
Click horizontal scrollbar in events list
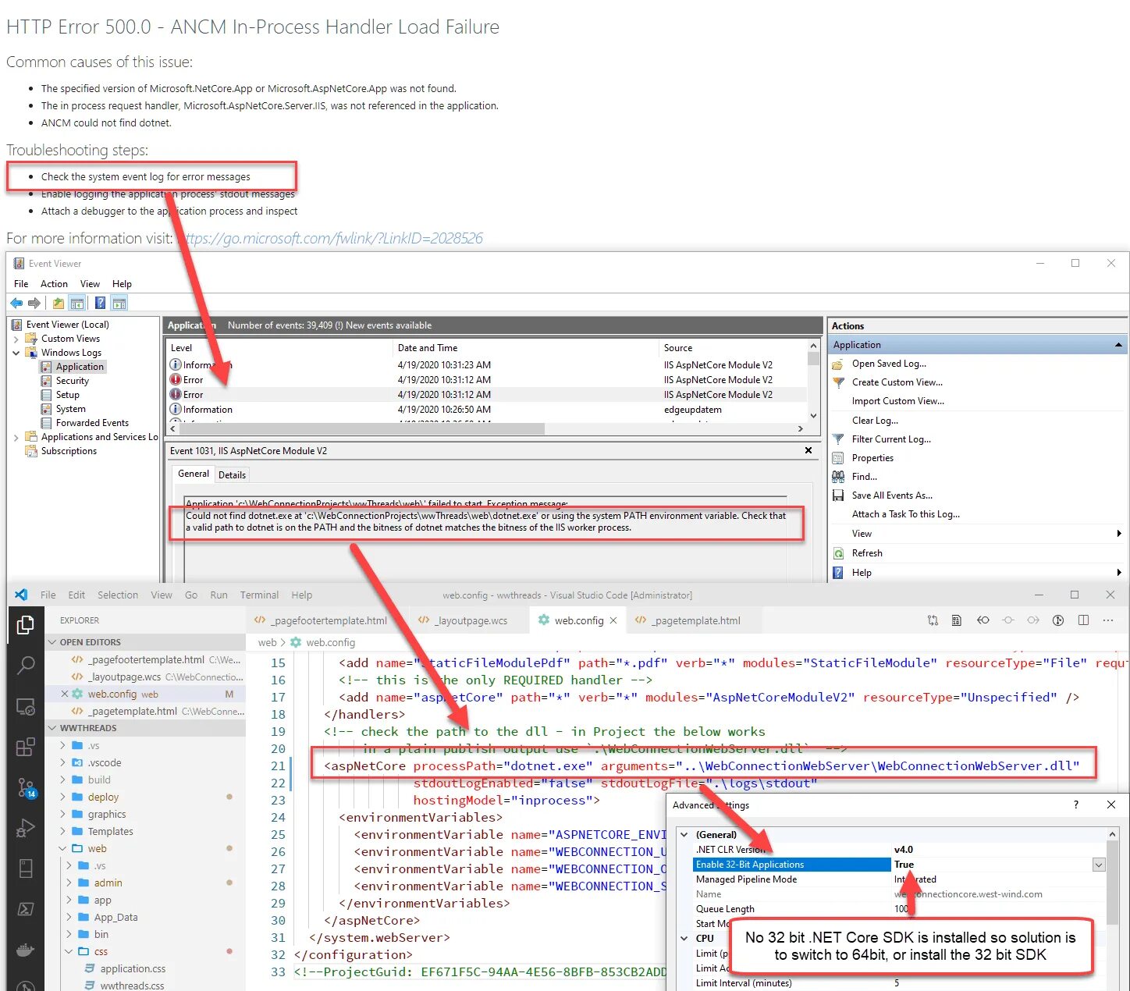tap(362, 428)
